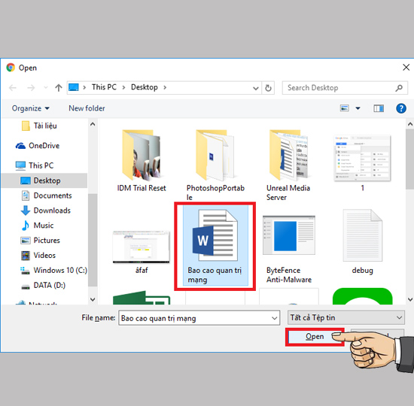Select the ByteFence Anti-Malware item
Image resolution: width=414 pixels, height=406 pixels.
click(x=289, y=249)
